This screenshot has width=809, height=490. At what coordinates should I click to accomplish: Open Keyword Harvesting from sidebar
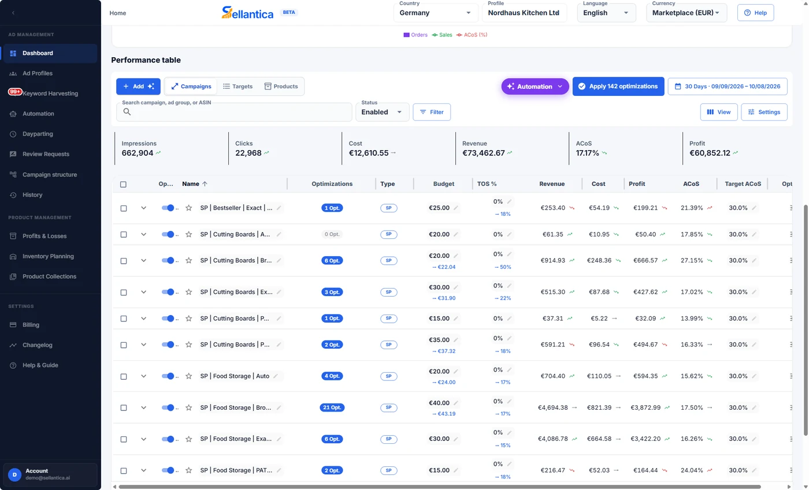(x=50, y=93)
